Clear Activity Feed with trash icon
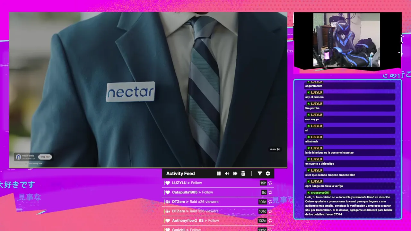Viewport: 411px width, 231px height. (243, 174)
